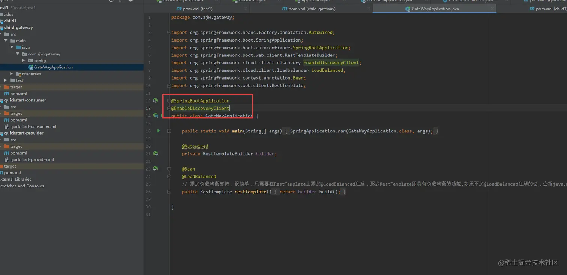
Task: Click the GateWayApplication class icon in project tree
Action: [31, 67]
